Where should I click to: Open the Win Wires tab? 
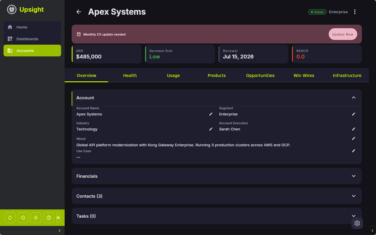pyautogui.click(x=304, y=75)
